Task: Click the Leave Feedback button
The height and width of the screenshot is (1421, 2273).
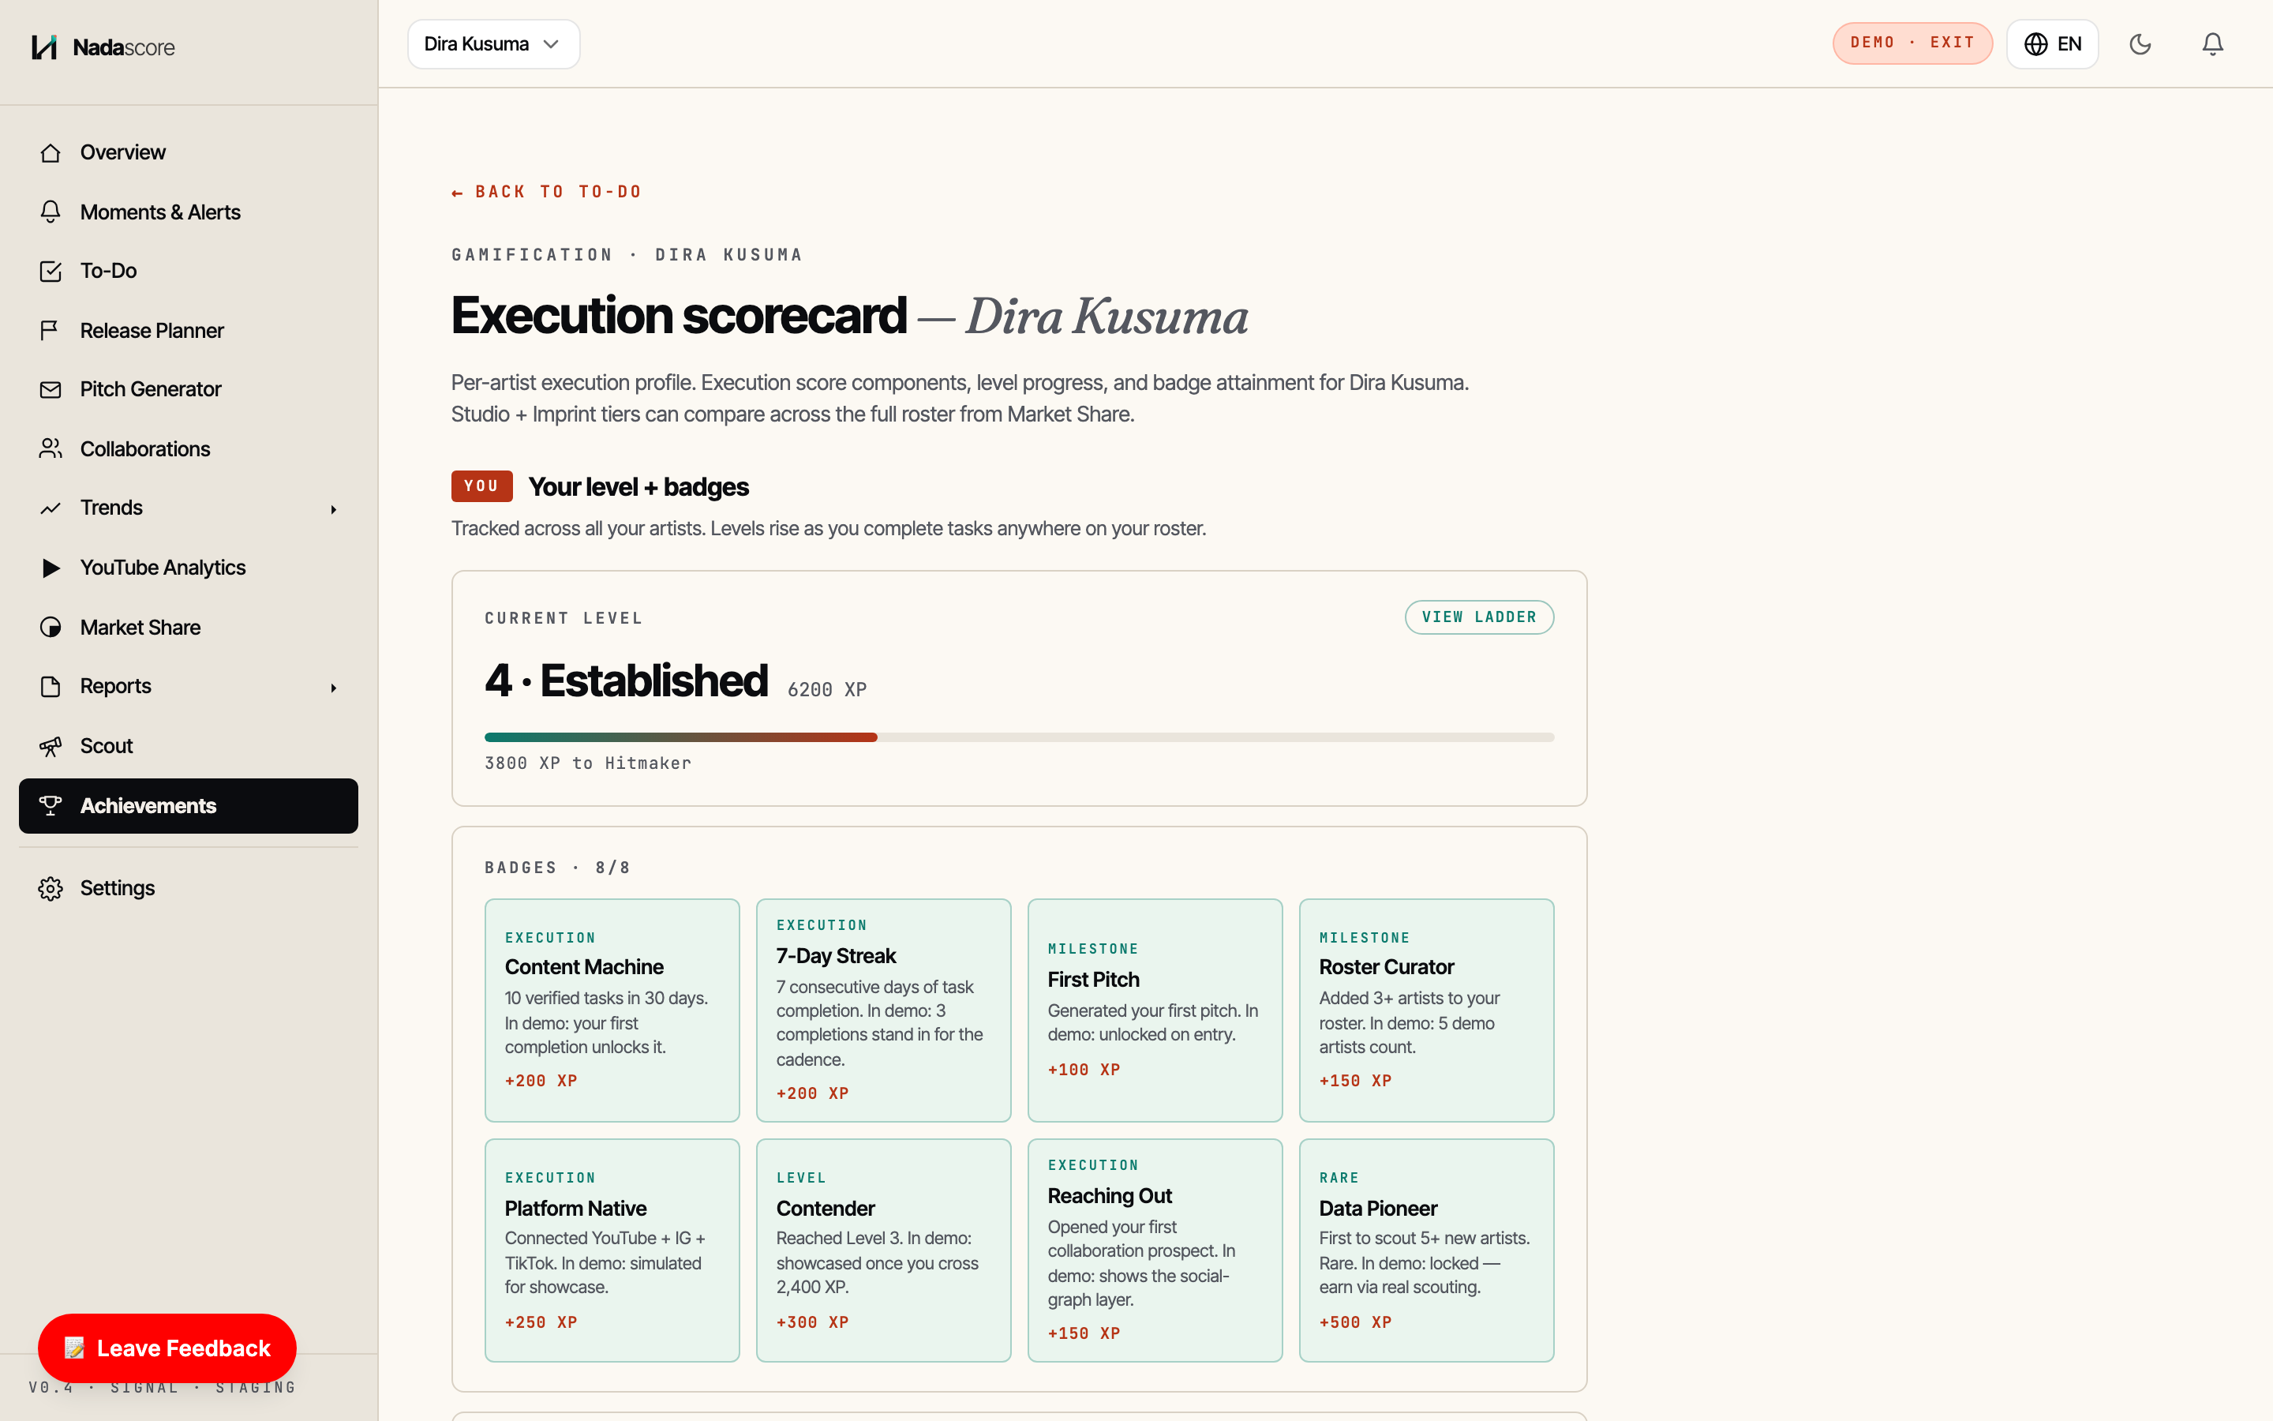Action: tap(167, 1348)
